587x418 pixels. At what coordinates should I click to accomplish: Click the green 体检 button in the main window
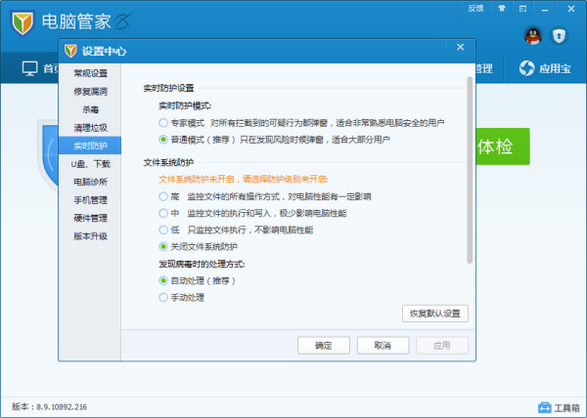pyautogui.click(x=503, y=146)
